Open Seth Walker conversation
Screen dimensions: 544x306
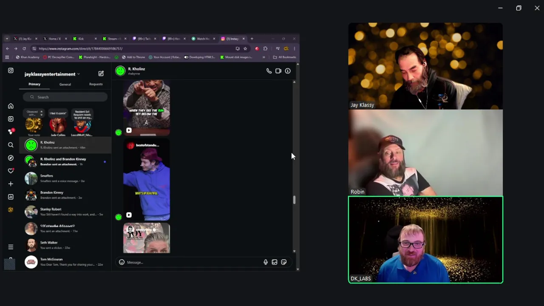coord(65,245)
